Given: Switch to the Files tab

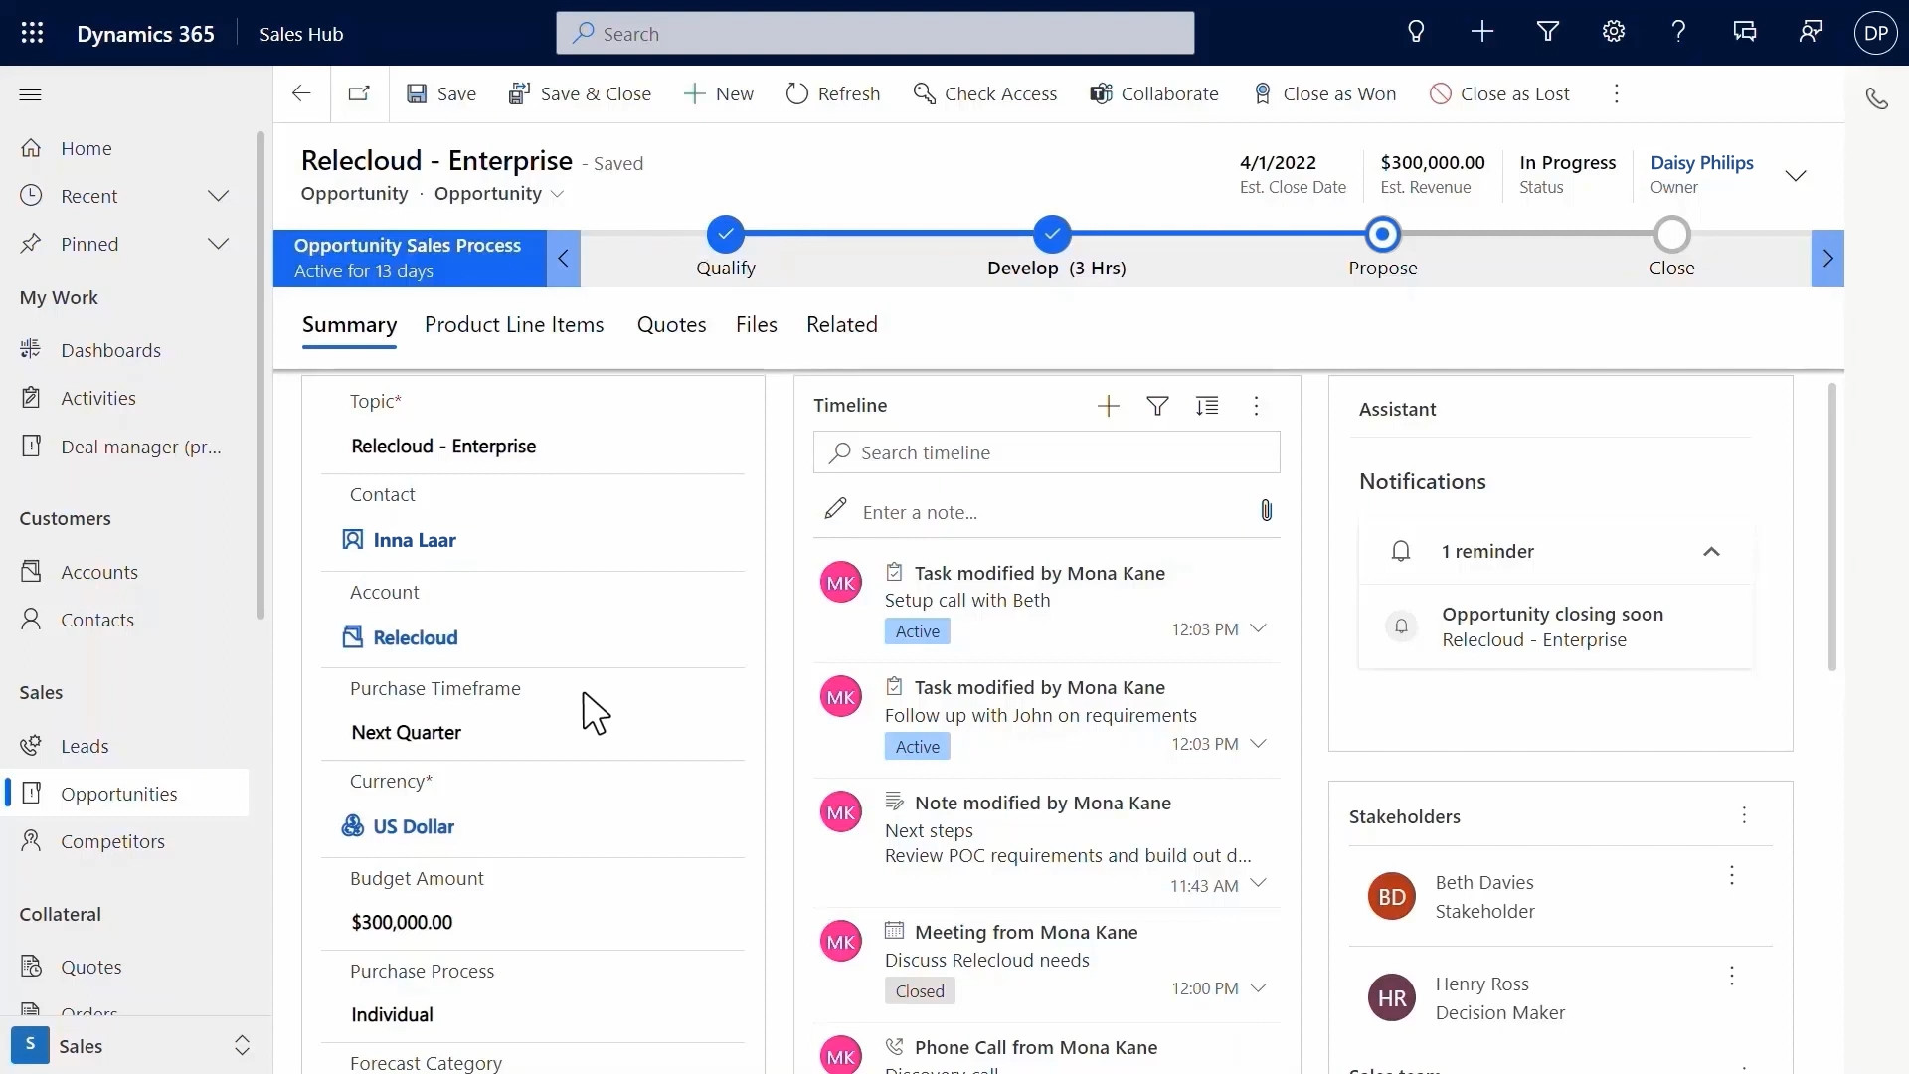Looking at the screenshot, I should coord(756,325).
